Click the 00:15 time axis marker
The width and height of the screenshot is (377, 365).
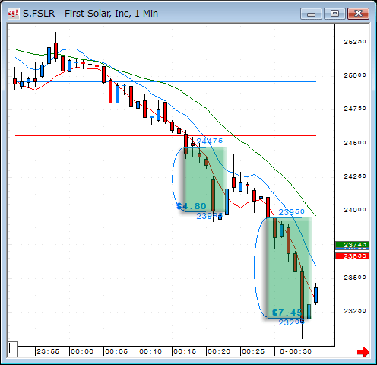click(185, 351)
